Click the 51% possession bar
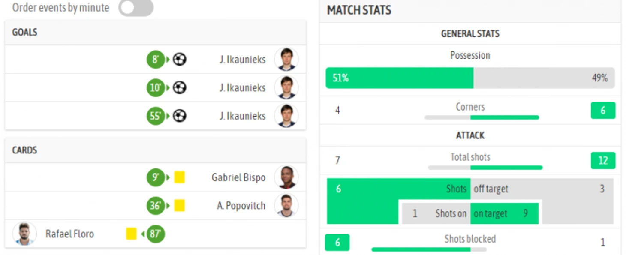Image resolution: width=626 pixels, height=255 pixels. pyautogui.click(x=400, y=78)
